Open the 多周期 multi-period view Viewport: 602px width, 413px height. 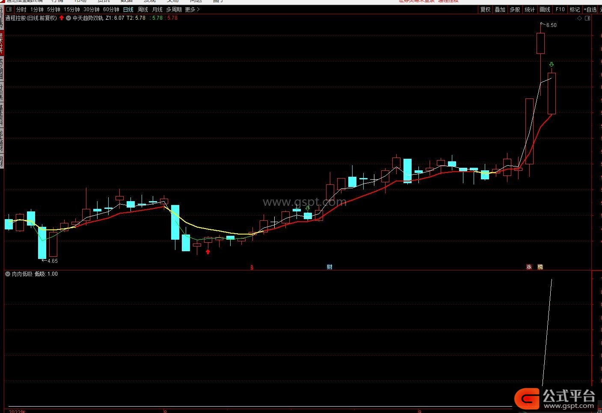(x=174, y=9)
